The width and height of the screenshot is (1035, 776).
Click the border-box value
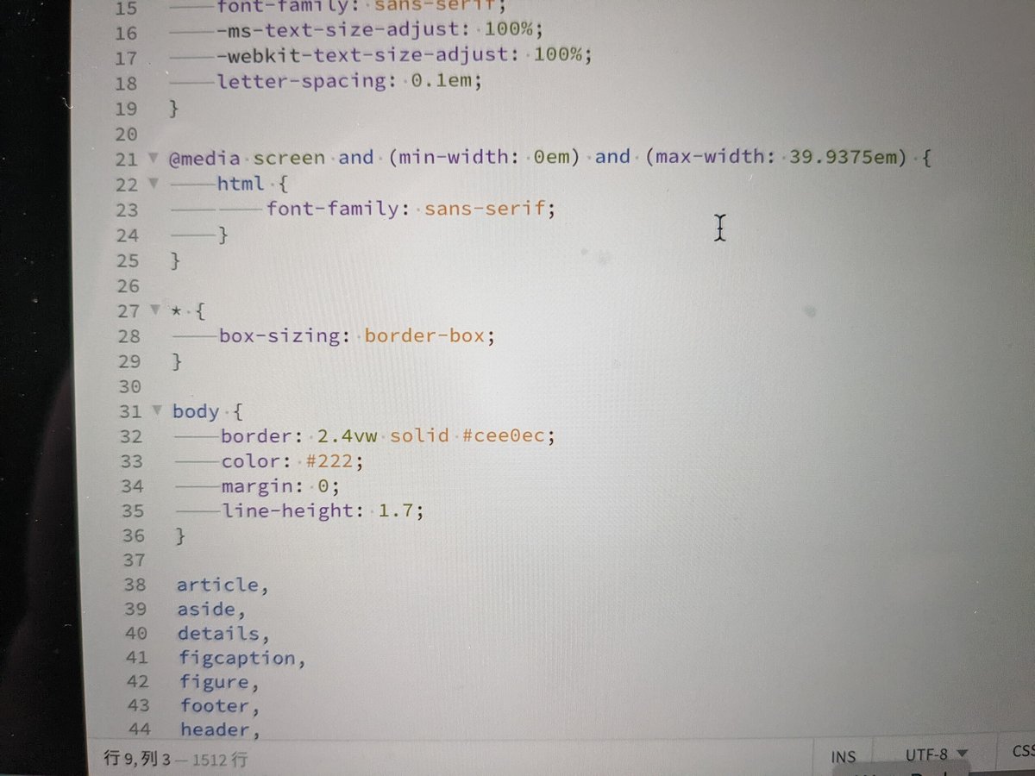[424, 335]
